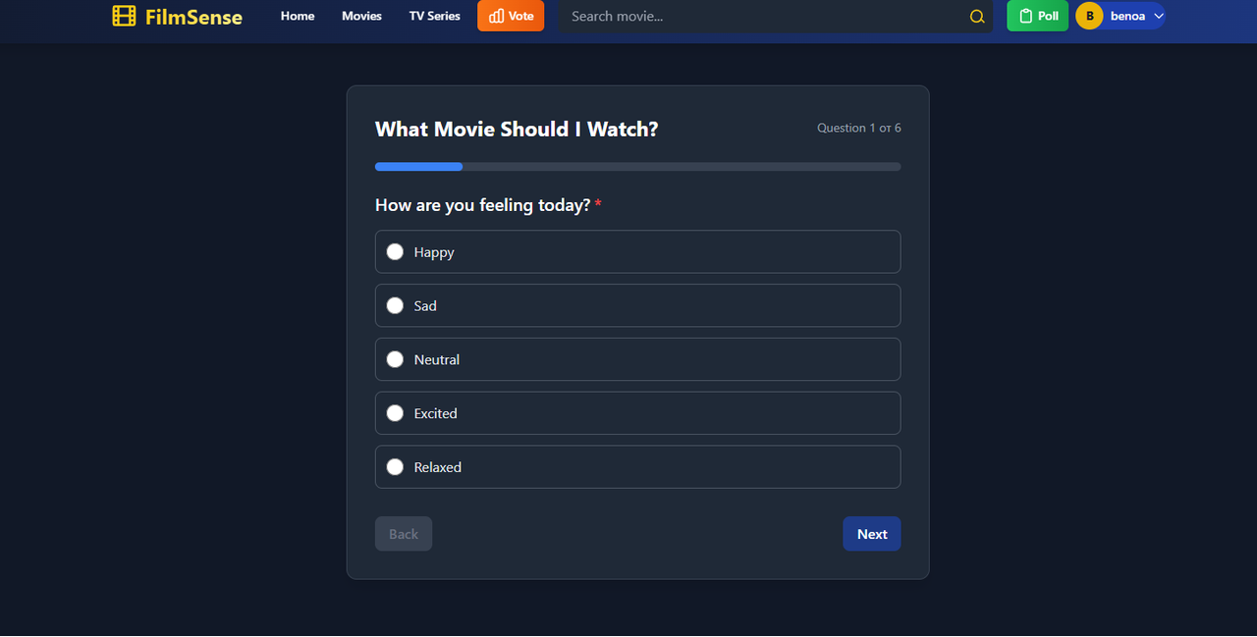Click the 'How are you feeling today?' question
The height and width of the screenshot is (637, 1257).
[x=483, y=205]
